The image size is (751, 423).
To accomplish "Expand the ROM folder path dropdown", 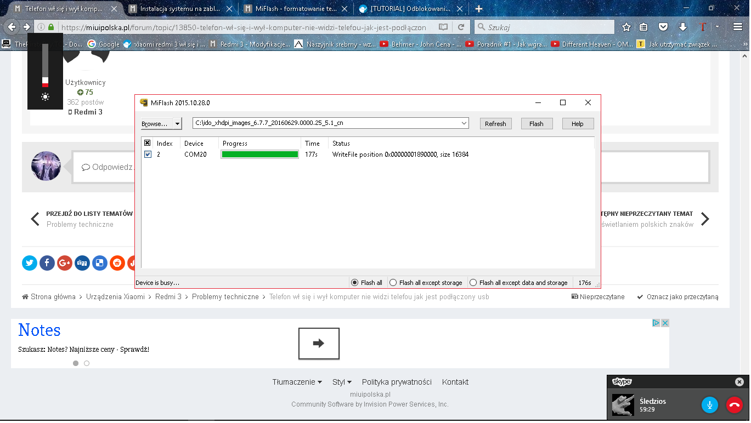I will tap(464, 123).
